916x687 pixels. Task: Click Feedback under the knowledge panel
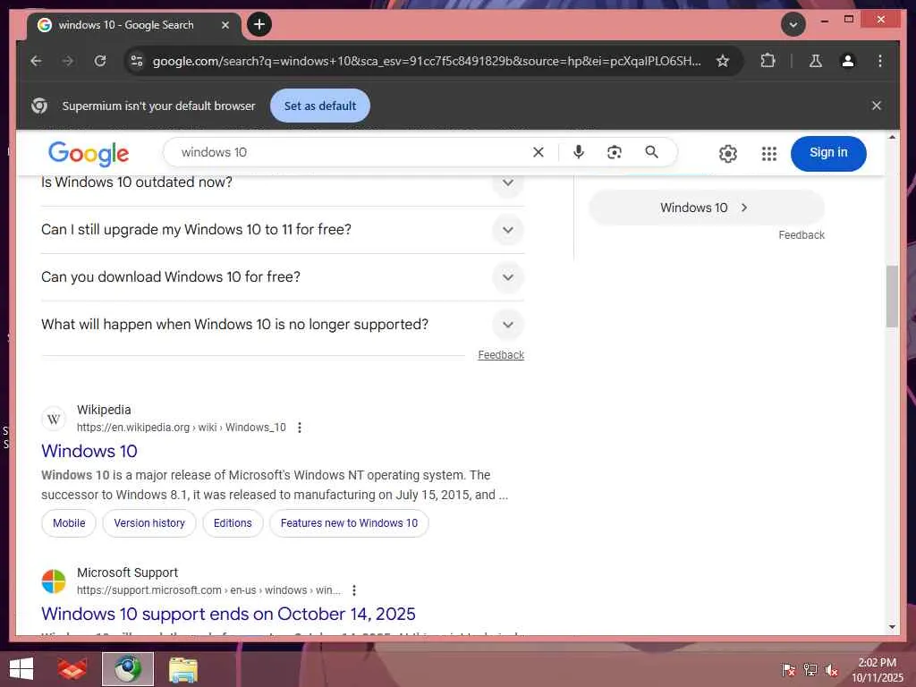(x=801, y=235)
